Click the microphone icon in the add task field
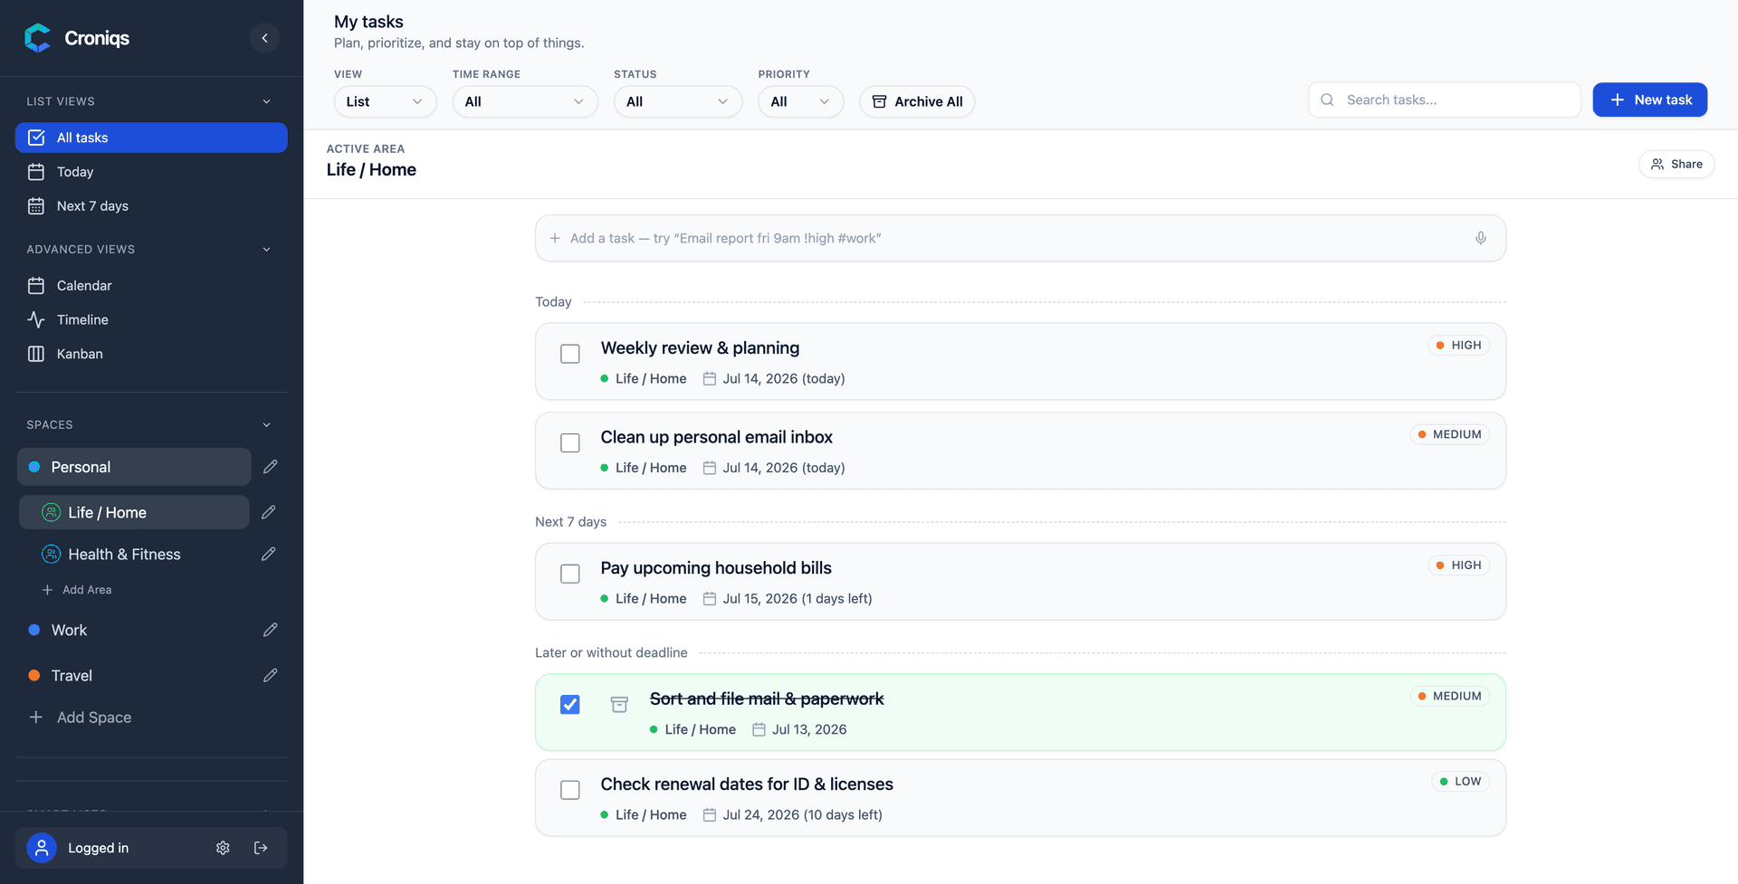Viewport: 1738px width, 884px height. coord(1481,238)
